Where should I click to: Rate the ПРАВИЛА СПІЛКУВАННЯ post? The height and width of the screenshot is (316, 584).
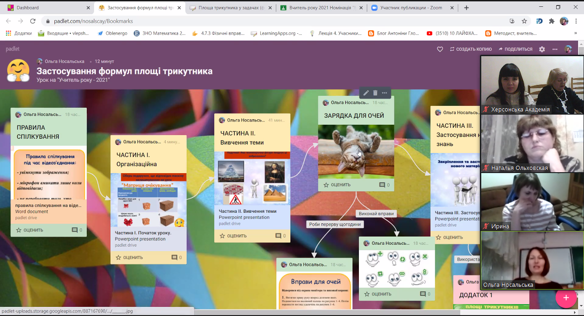(30, 230)
